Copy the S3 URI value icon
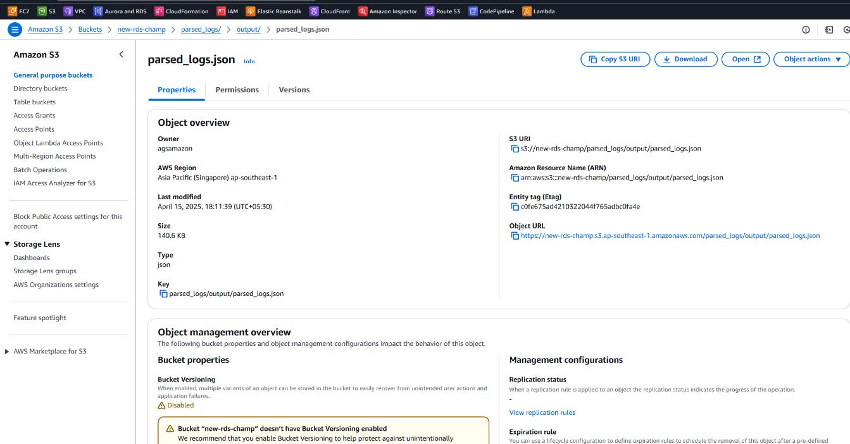 (515, 149)
